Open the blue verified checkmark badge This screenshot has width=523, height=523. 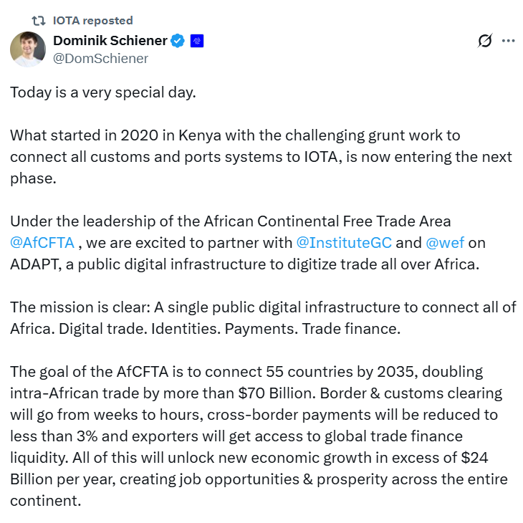pos(178,41)
